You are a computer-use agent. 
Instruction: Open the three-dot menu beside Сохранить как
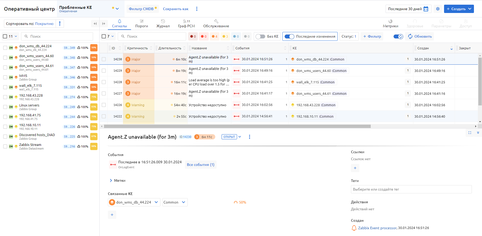[197, 9]
